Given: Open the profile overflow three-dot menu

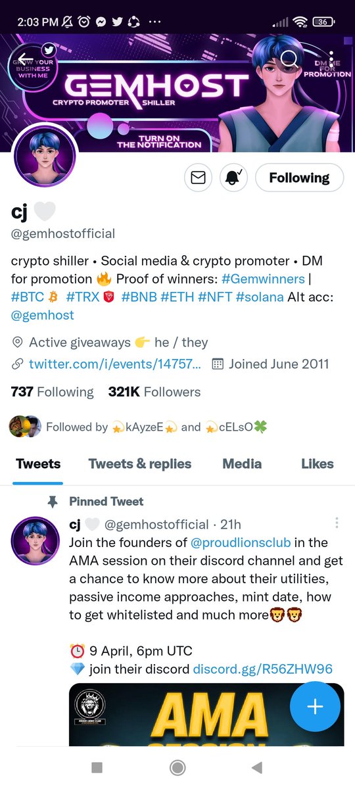Looking at the screenshot, I should pos(331,59).
